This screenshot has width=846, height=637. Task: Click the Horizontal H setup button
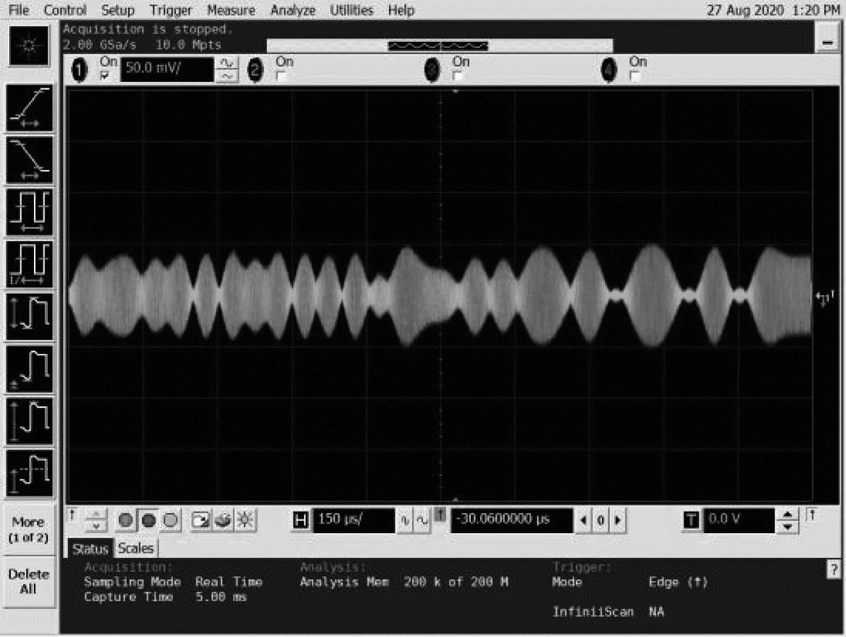(301, 520)
